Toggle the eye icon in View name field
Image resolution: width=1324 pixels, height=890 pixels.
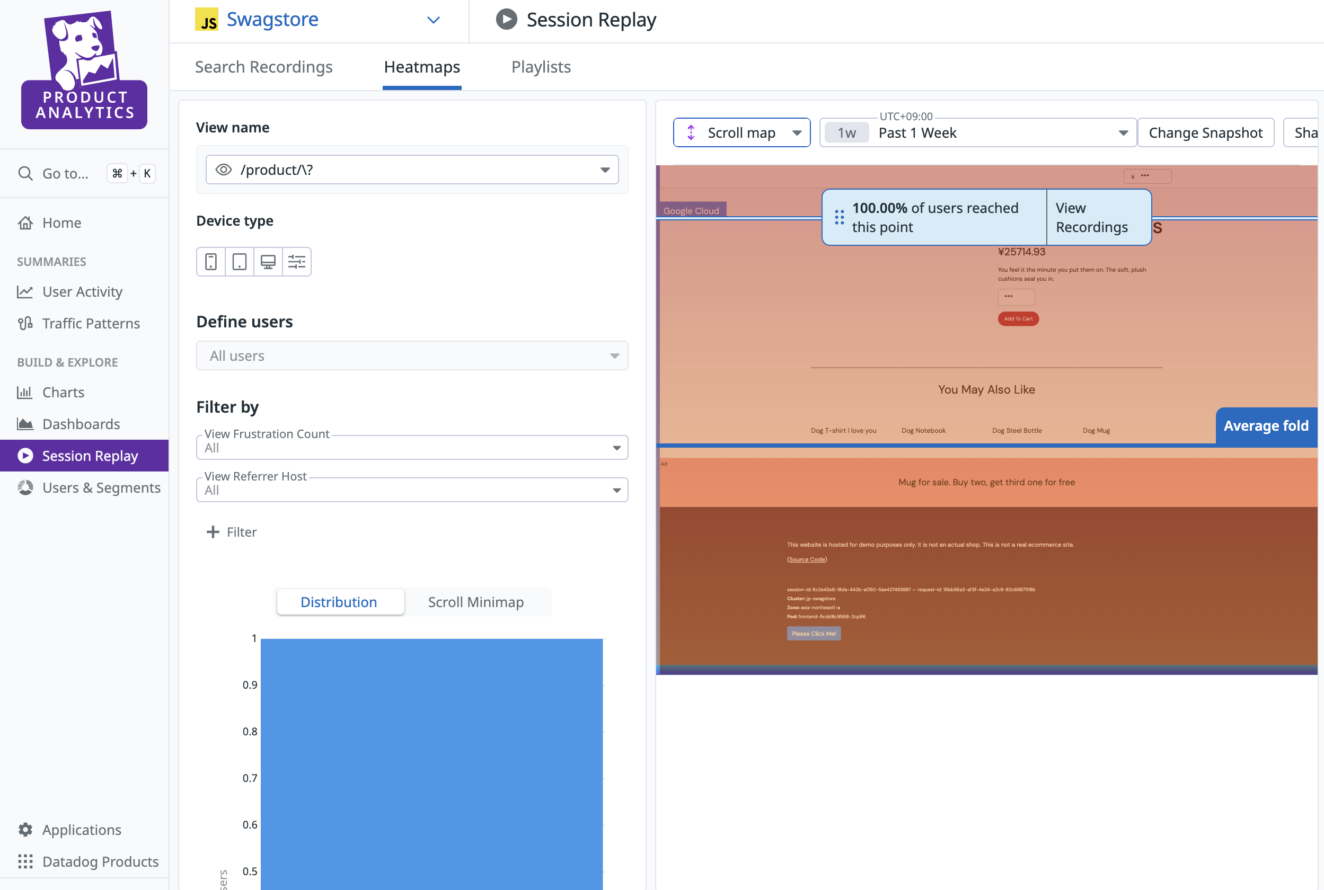[224, 169]
